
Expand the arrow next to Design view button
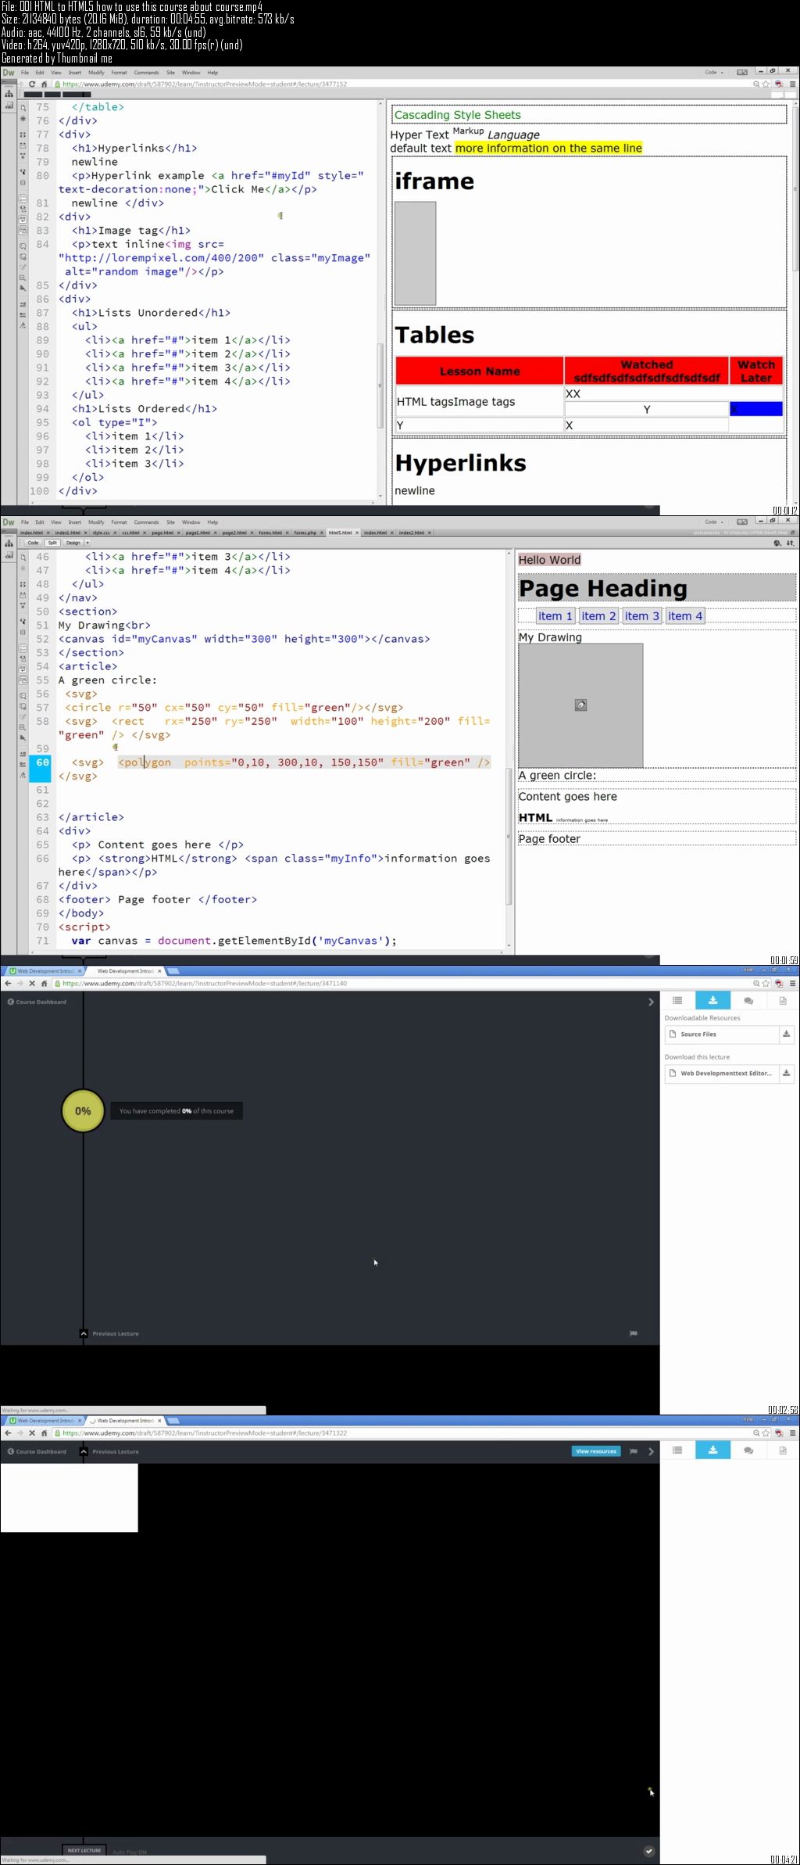coord(87,543)
